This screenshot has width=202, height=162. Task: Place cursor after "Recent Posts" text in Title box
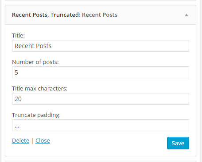pos(52,46)
